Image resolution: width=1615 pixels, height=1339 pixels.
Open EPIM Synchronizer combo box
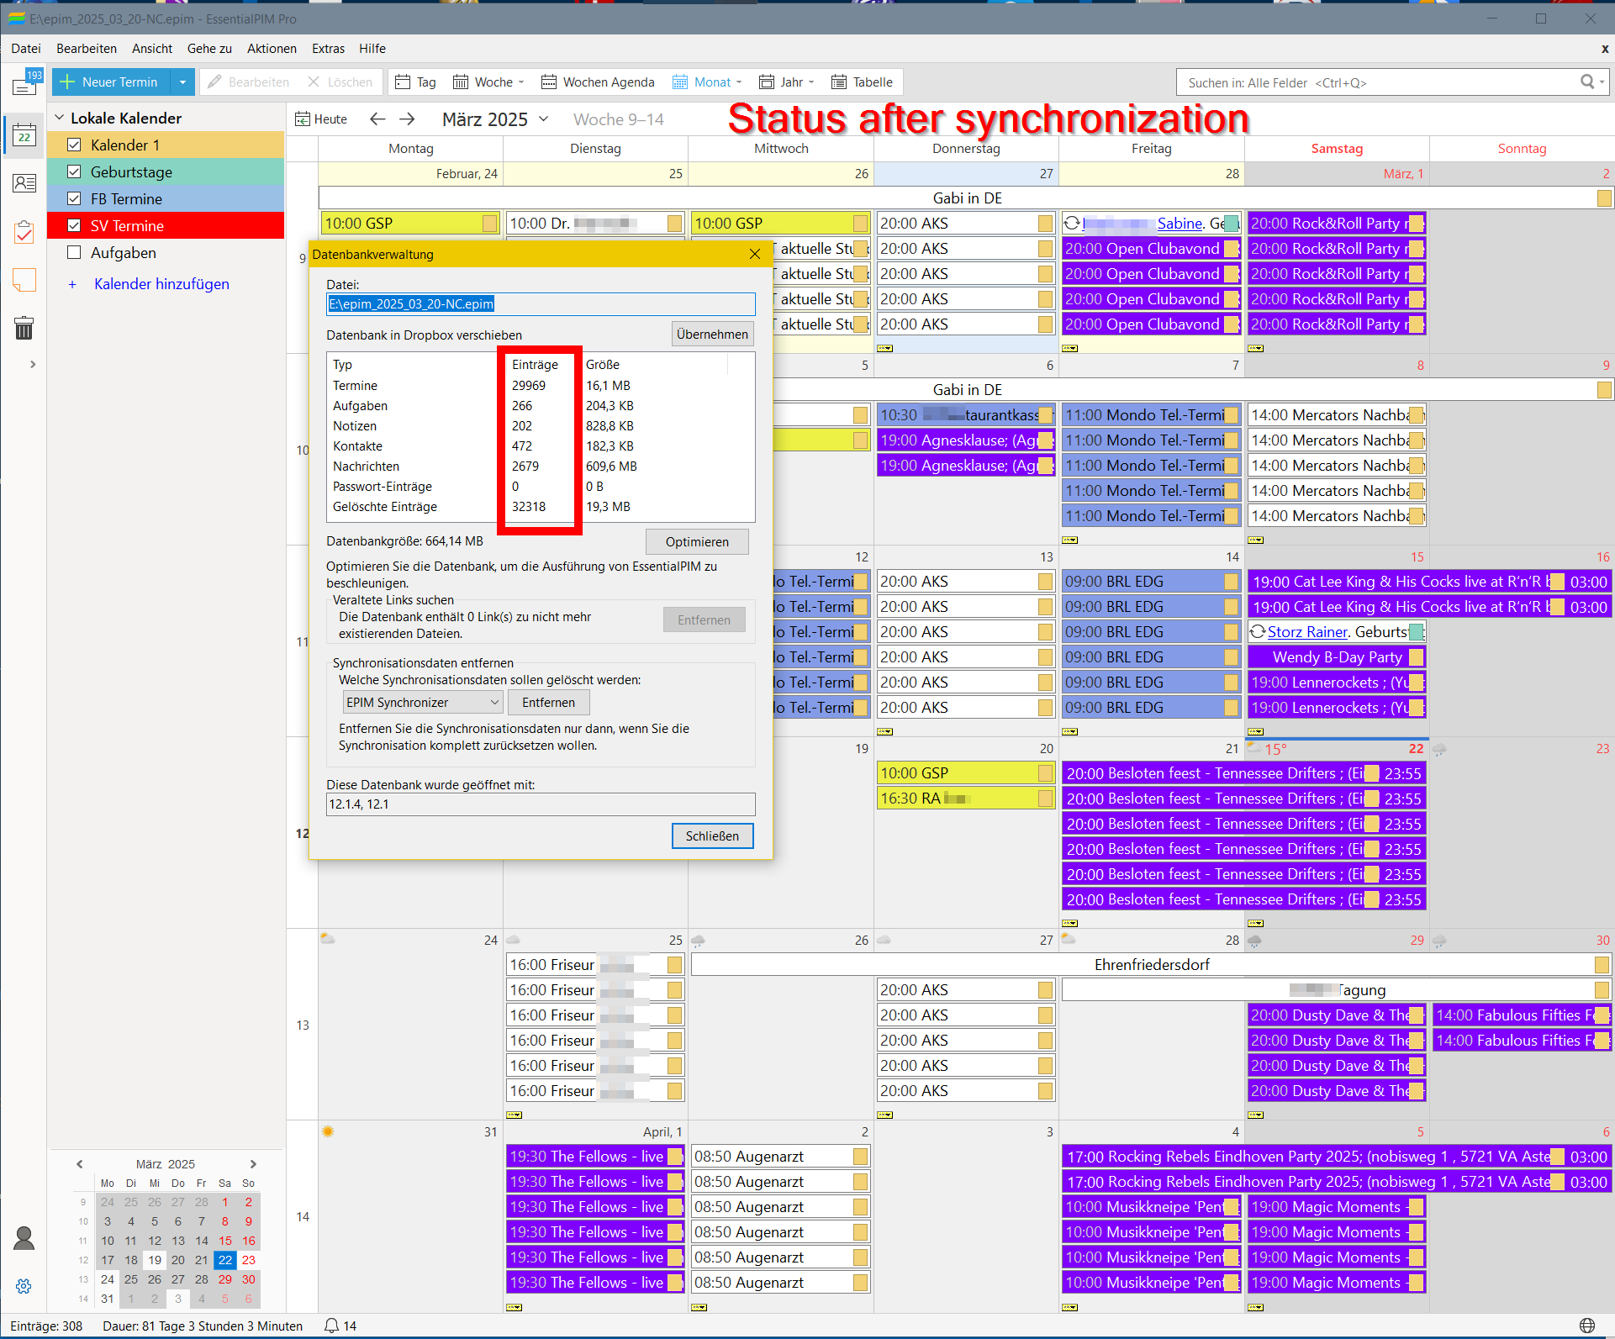coord(423,702)
